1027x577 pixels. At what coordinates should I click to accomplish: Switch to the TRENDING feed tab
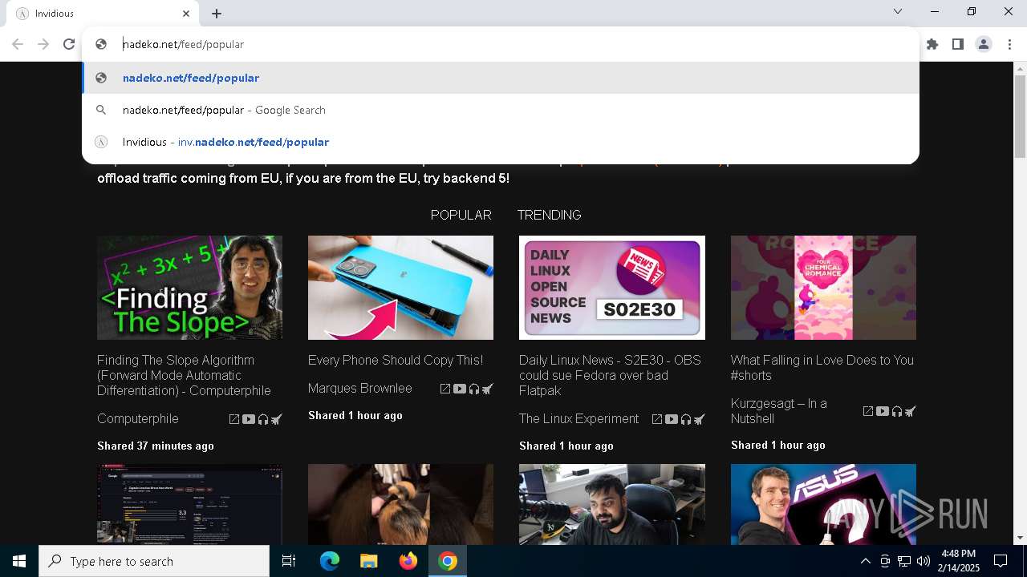point(549,215)
